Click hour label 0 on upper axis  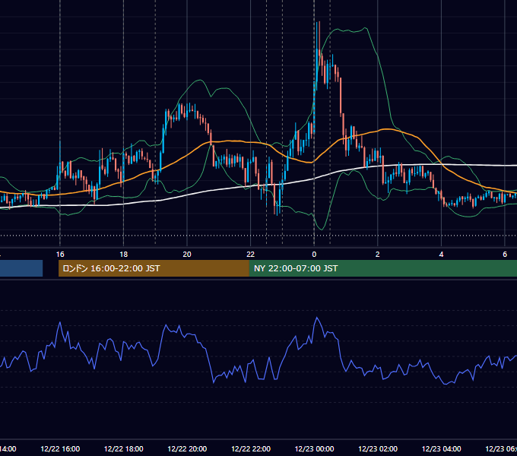314,255
